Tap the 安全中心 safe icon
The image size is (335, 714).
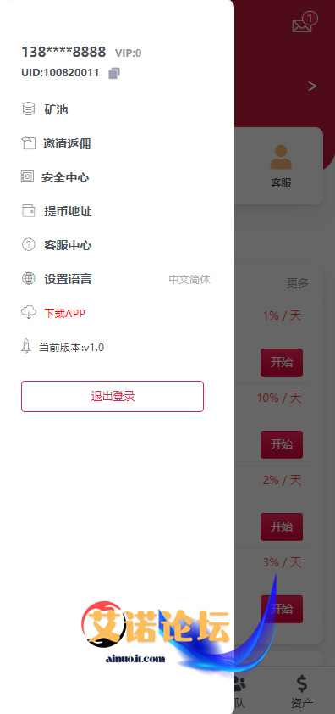(28, 176)
